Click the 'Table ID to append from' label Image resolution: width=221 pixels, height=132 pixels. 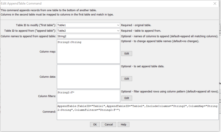click(x=30, y=31)
